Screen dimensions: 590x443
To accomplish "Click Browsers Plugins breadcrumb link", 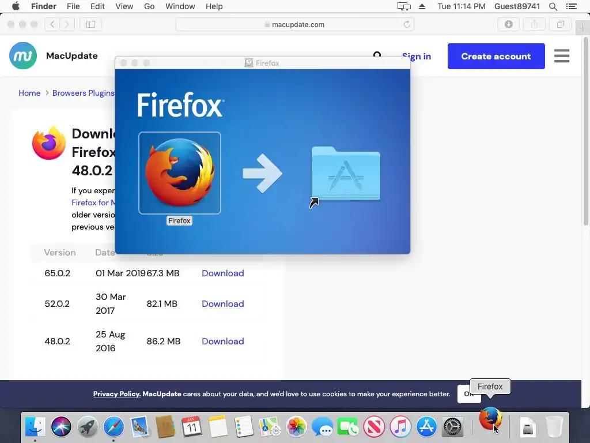I will pos(83,93).
